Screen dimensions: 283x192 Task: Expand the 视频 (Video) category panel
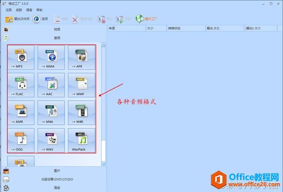click(x=57, y=29)
